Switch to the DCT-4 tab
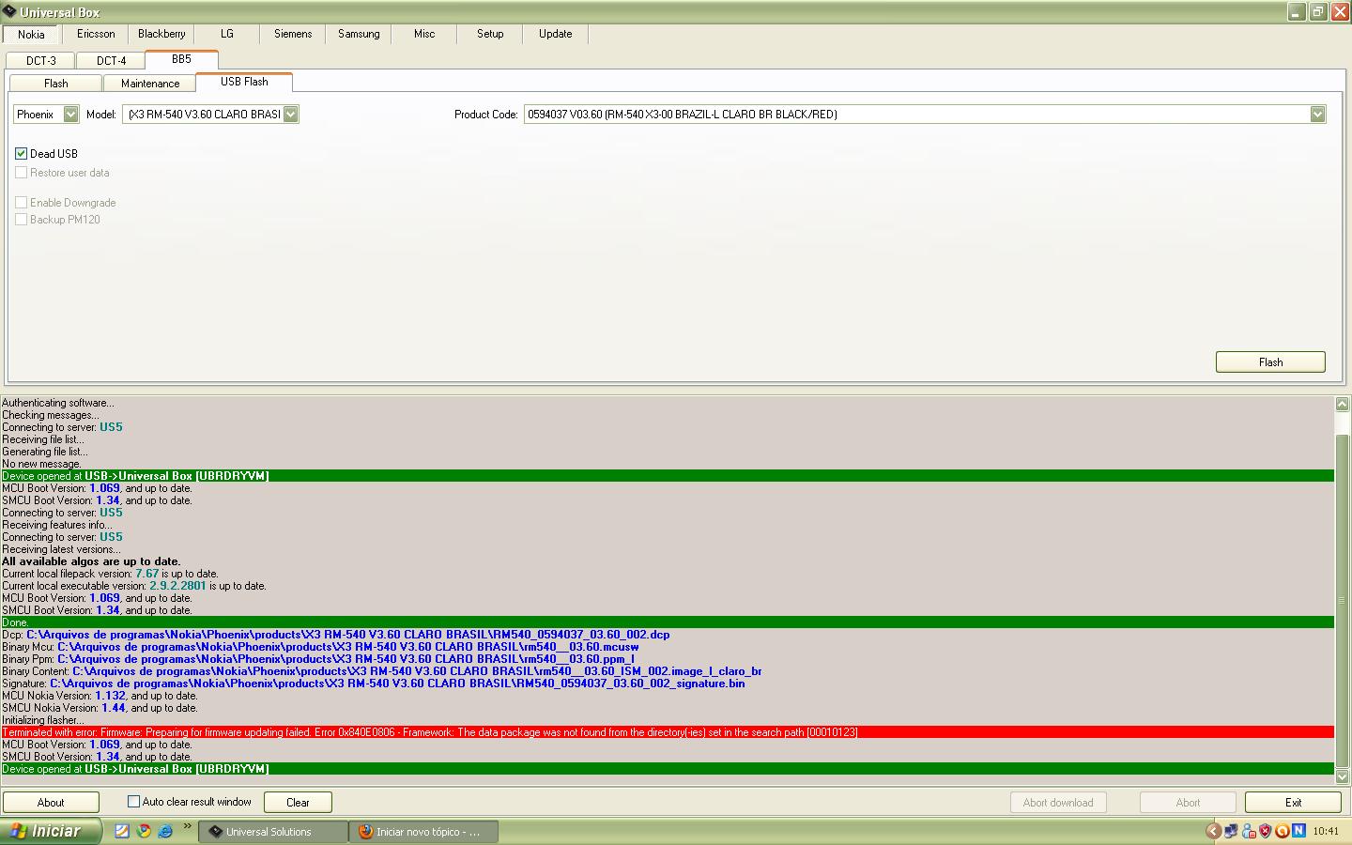This screenshot has height=845, width=1352. [111, 60]
